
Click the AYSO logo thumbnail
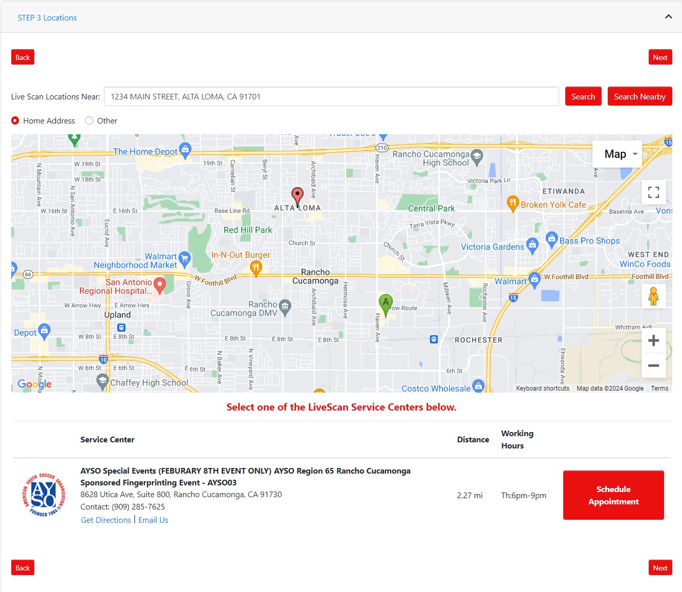(45, 495)
